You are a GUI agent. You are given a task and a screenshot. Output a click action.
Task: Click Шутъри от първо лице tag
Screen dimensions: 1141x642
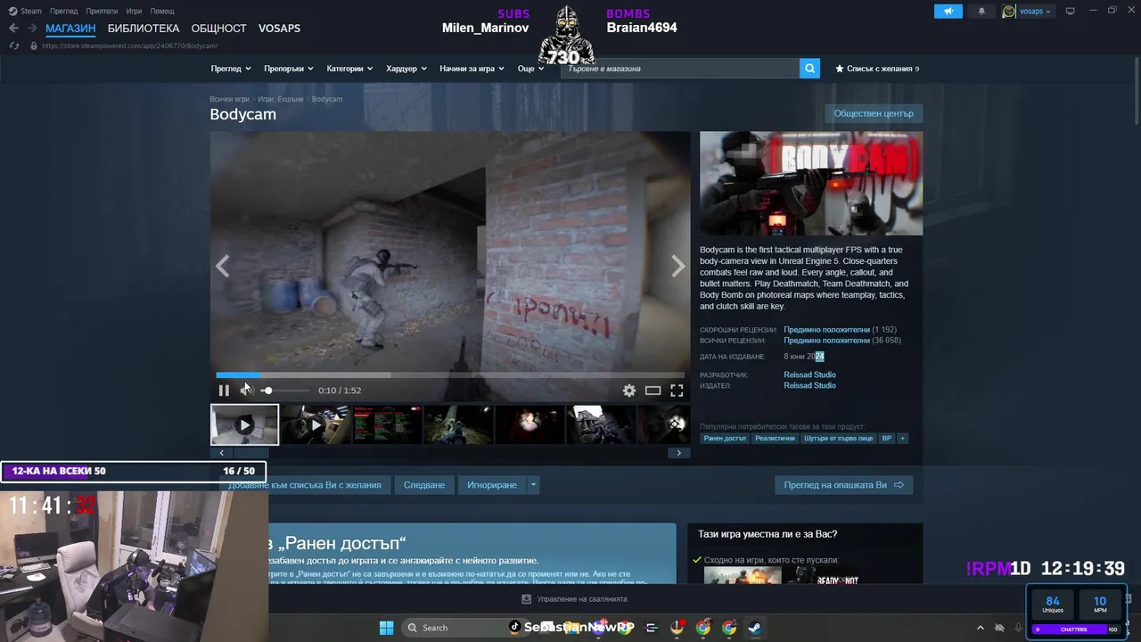[x=838, y=438]
